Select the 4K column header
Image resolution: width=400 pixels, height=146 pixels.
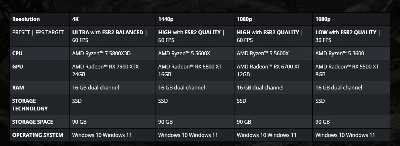click(76, 19)
